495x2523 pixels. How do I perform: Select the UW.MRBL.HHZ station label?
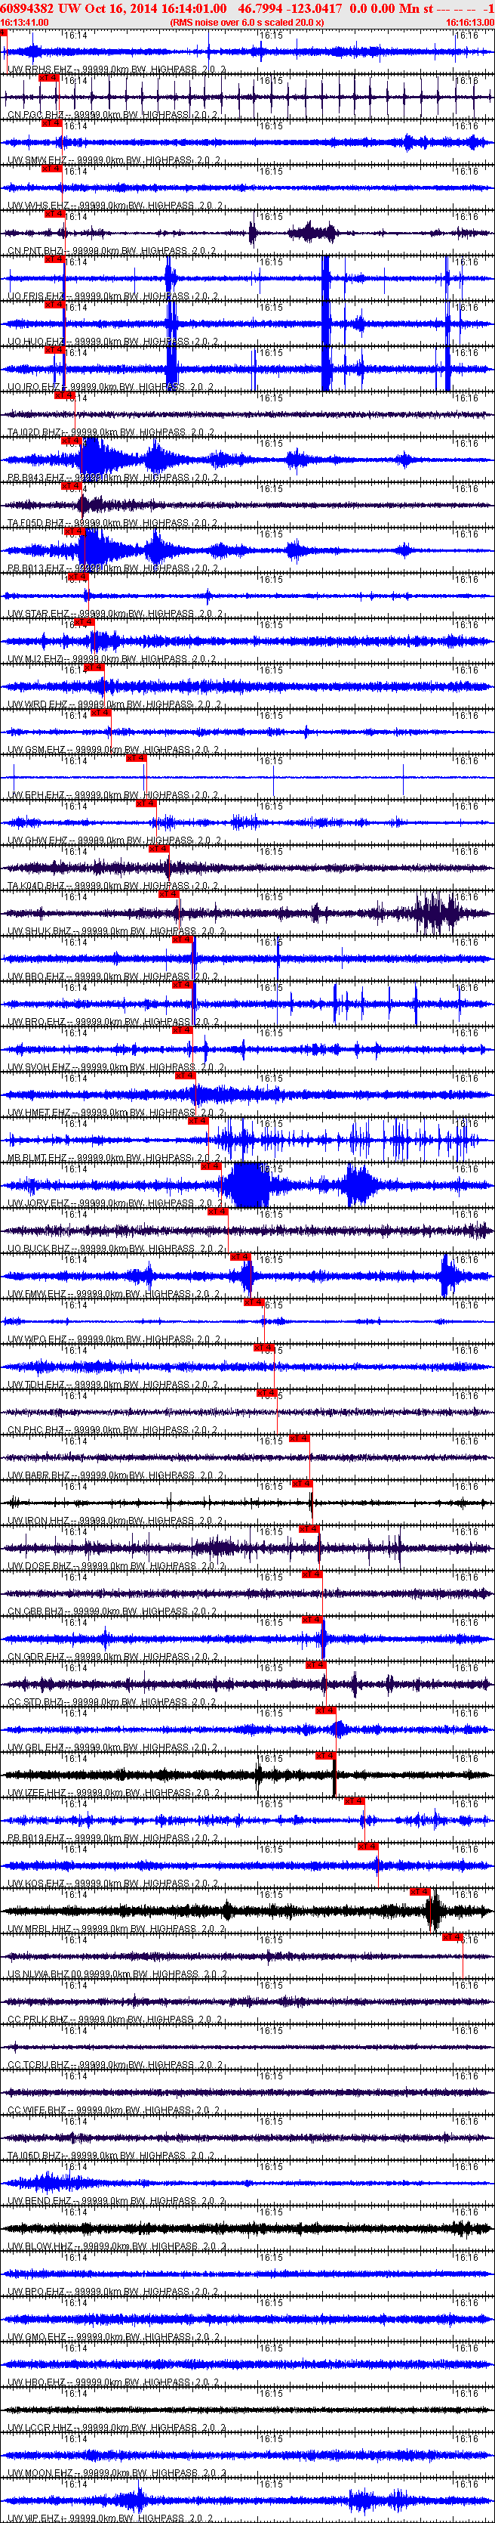40,1930
